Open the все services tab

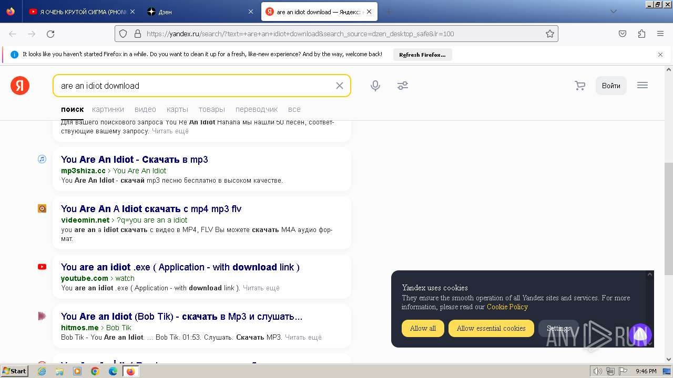point(294,109)
